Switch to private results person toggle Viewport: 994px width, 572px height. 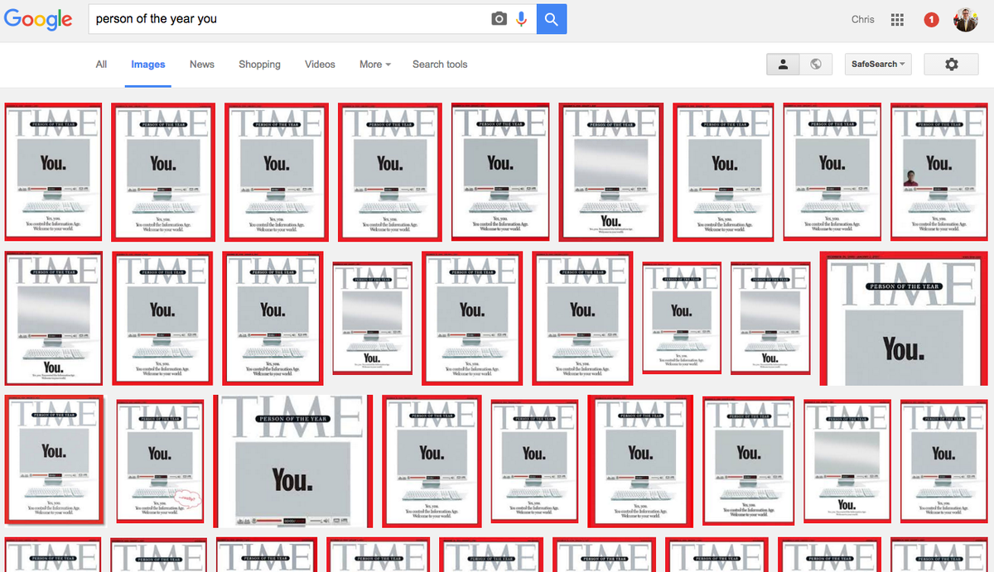pyautogui.click(x=783, y=64)
